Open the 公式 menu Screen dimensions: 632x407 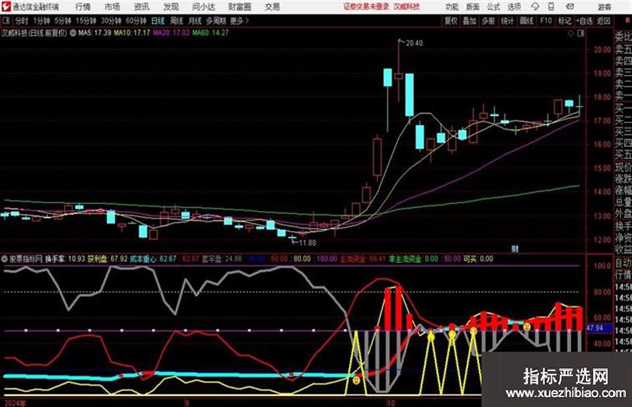pyautogui.click(x=494, y=7)
